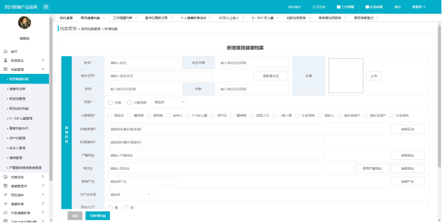This screenshot has width=442, height=223.
Task: Click the sidebar vertical scrollbar
Action: (x=51, y=99)
